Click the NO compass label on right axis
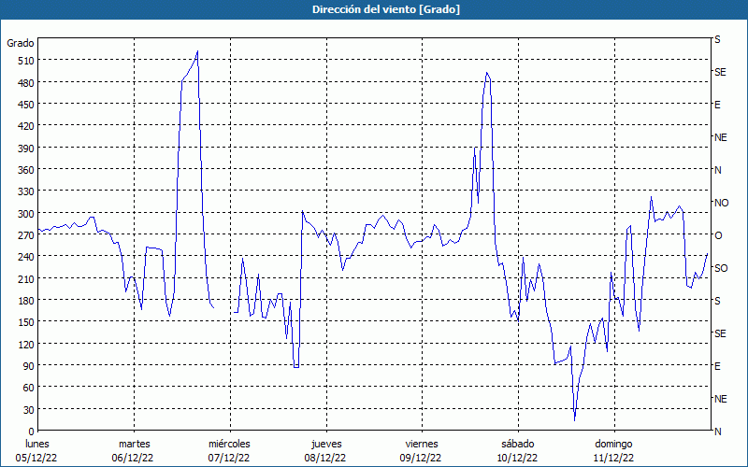The image size is (748, 467). pos(721,203)
